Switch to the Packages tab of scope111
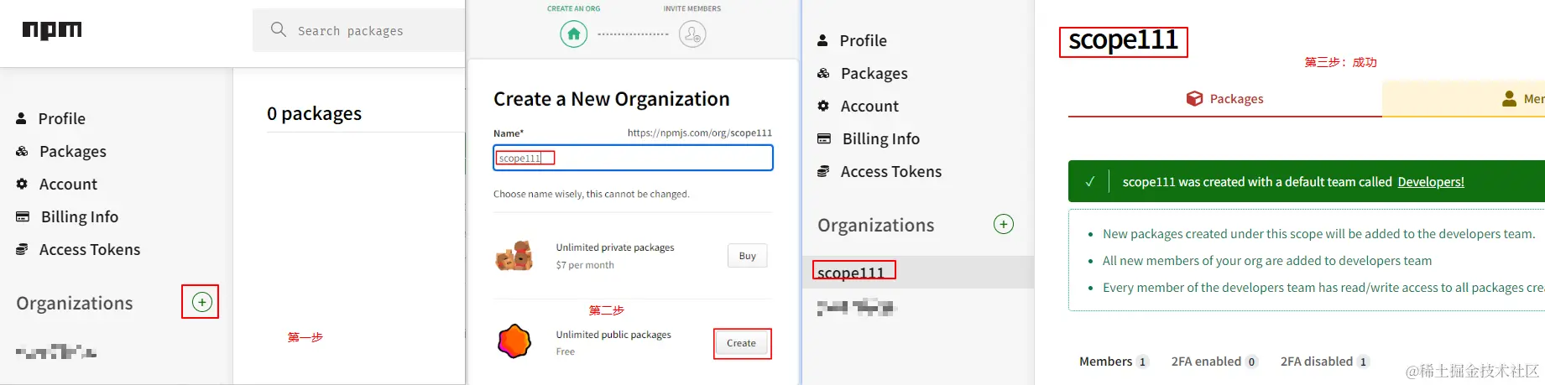Viewport: 1545px width, 385px height. (1224, 99)
